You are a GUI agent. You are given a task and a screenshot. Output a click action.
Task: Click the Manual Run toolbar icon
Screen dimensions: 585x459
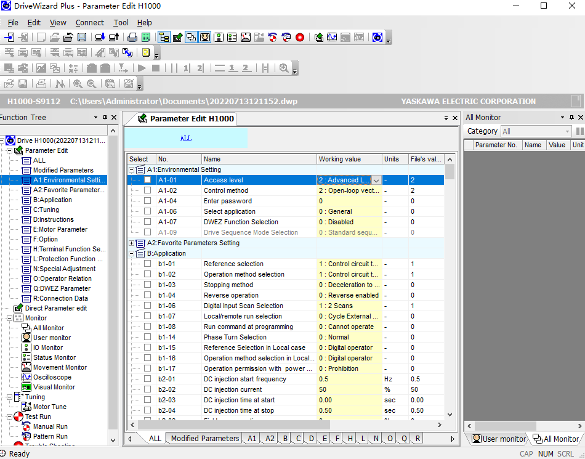[x=273, y=38]
